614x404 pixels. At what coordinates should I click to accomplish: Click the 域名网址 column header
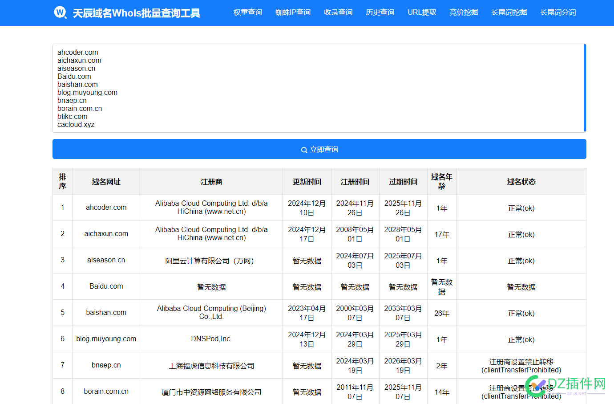coord(106,182)
